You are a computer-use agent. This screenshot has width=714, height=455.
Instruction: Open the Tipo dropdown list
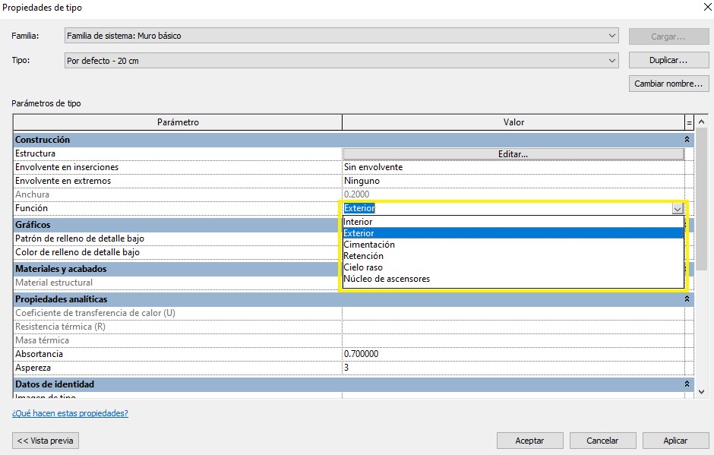pyautogui.click(x=612, y=61)
